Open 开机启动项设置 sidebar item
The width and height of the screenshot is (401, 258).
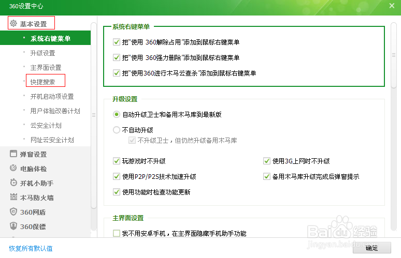pyautogui.click(x=52, y=97)
